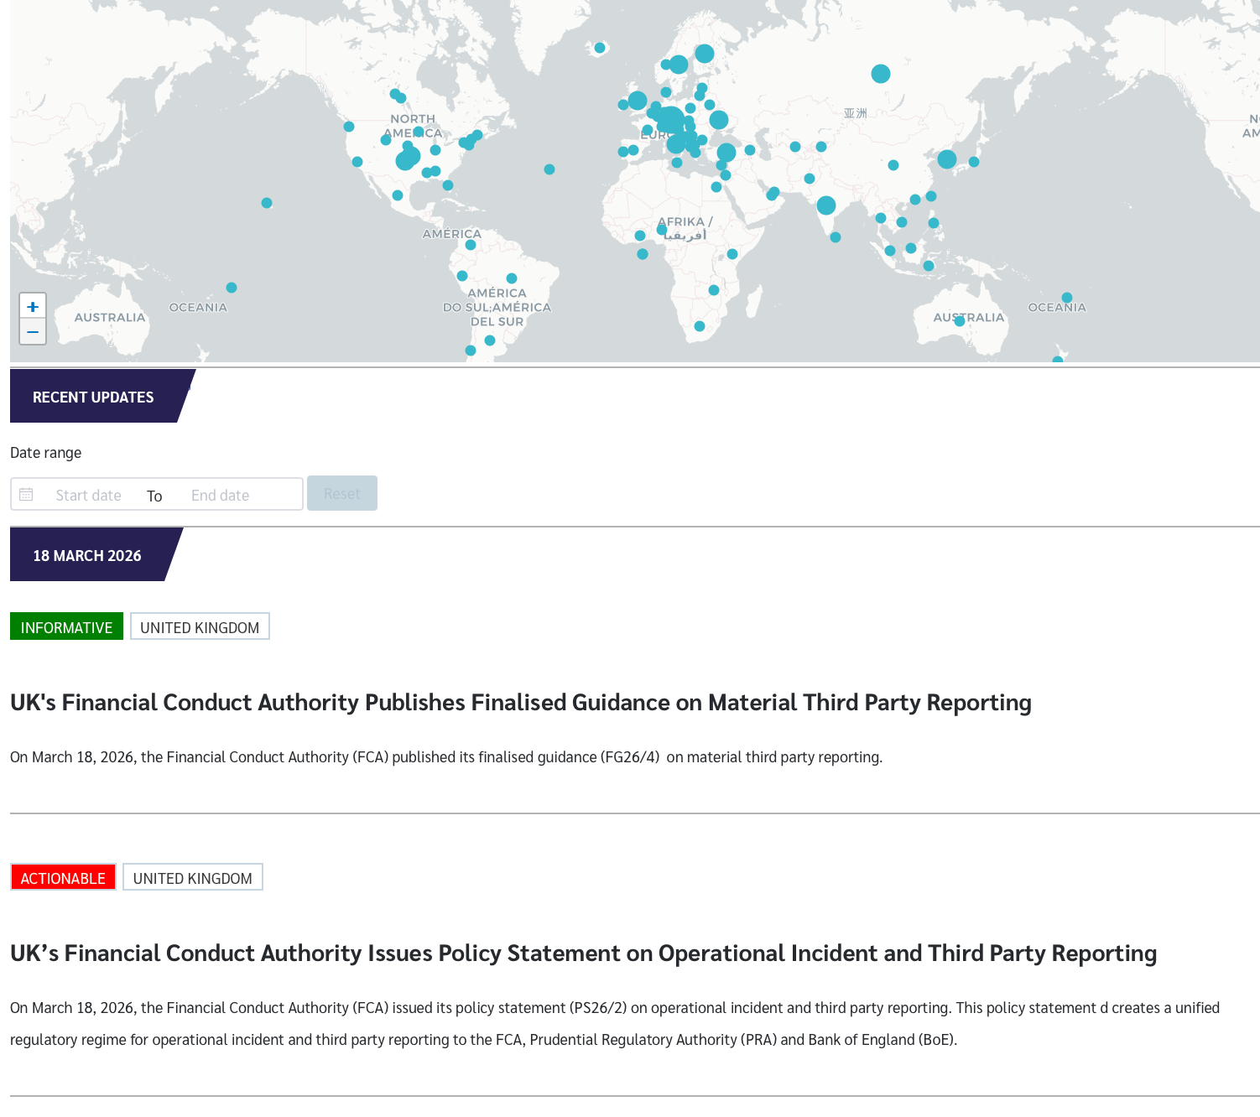This screenshot has height=1117, width=1260.
Task: Click the Informative tag
Action: click(x=66, y=626)
